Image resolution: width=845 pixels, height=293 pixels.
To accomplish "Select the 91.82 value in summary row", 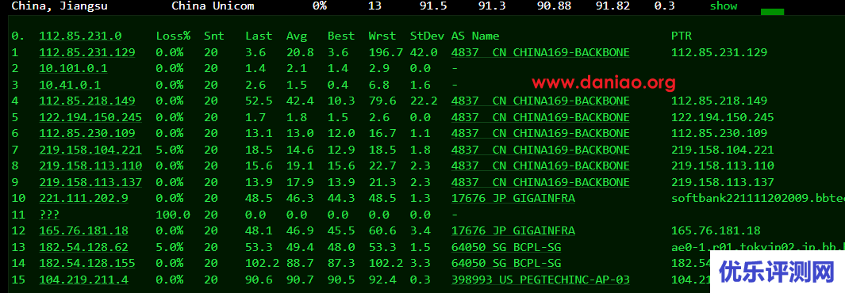I will 613,6.
